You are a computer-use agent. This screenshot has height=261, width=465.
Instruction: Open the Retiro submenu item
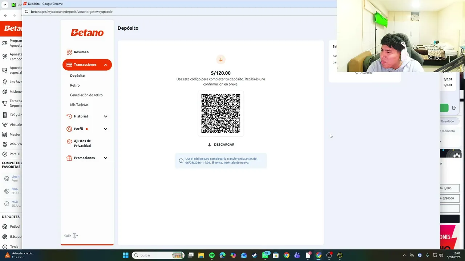[75, 86]
